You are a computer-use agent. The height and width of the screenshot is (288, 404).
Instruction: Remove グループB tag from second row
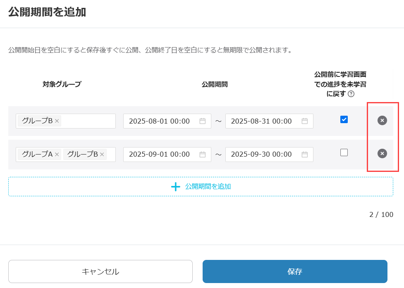pos(102,154)
